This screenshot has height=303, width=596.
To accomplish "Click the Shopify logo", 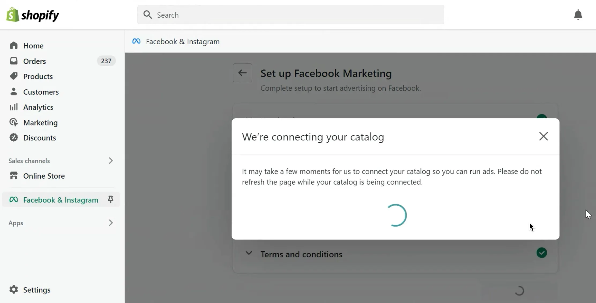I will [33, 15].
